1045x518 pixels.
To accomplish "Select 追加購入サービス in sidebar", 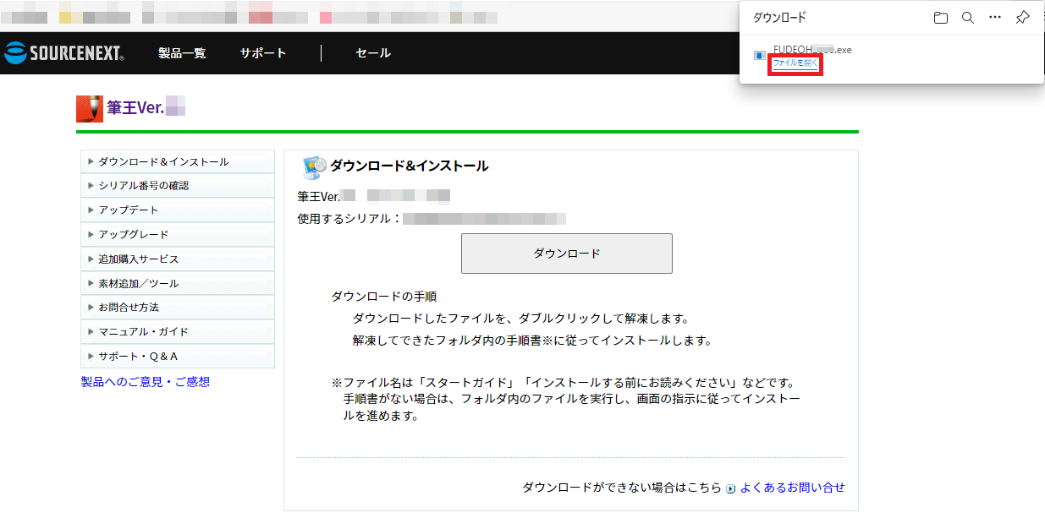I will [178, 259].
